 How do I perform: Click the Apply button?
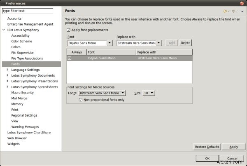(233, 147)
